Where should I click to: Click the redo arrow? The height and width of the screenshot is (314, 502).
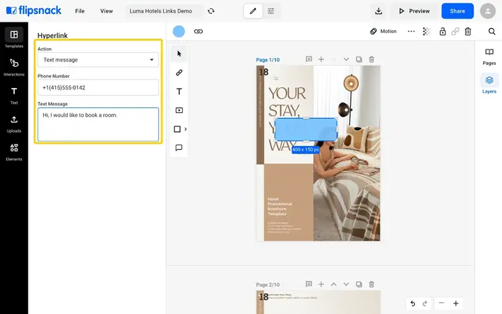(x=425, y=303)
